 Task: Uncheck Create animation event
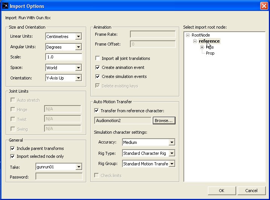click(98, 67)
